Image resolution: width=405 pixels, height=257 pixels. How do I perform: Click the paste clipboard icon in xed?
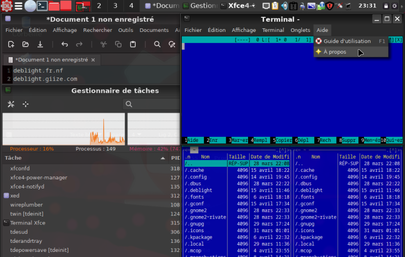(133, 44)
